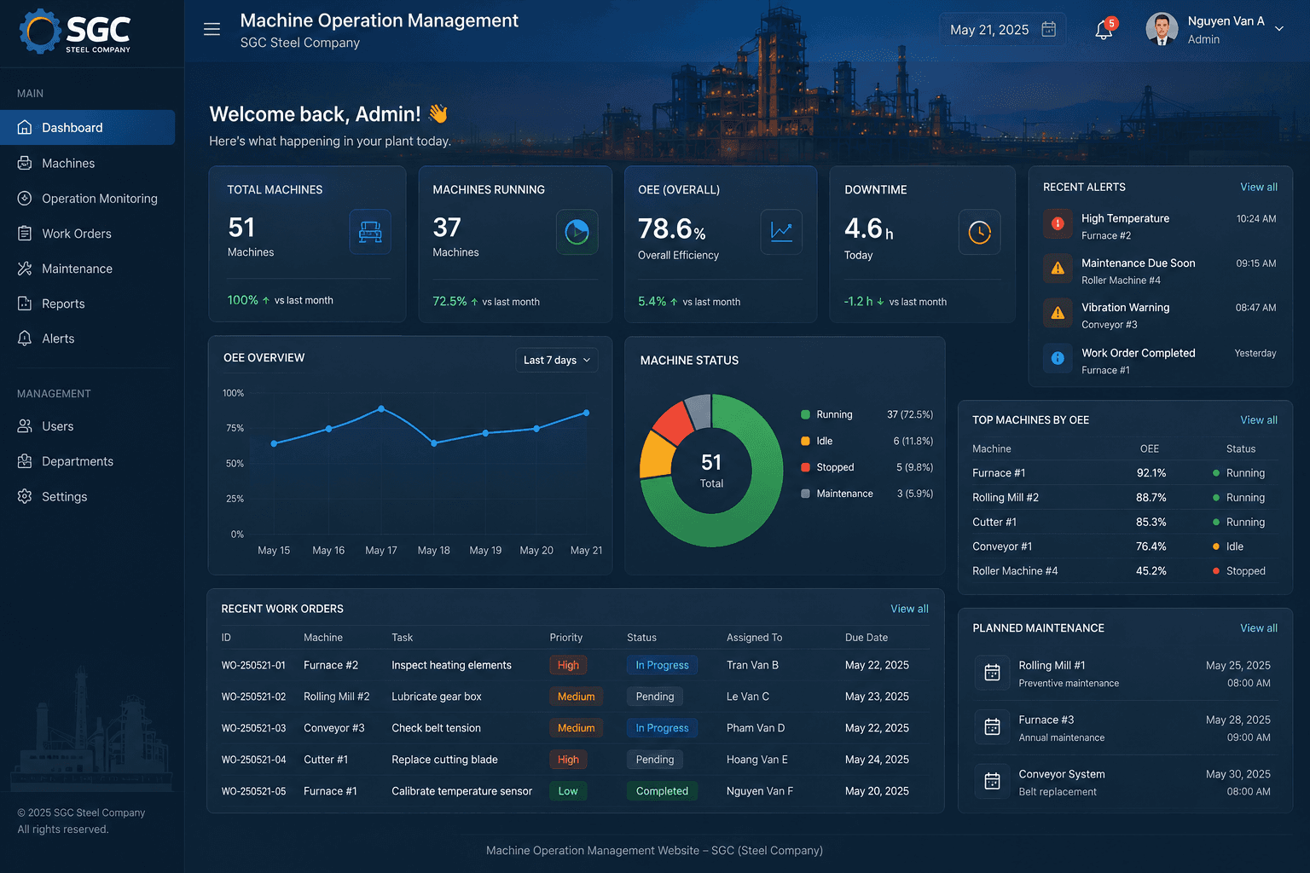Click the center total of the machine status donut
This screenshot has height=873, width=1310.
[x=711, y=470]
